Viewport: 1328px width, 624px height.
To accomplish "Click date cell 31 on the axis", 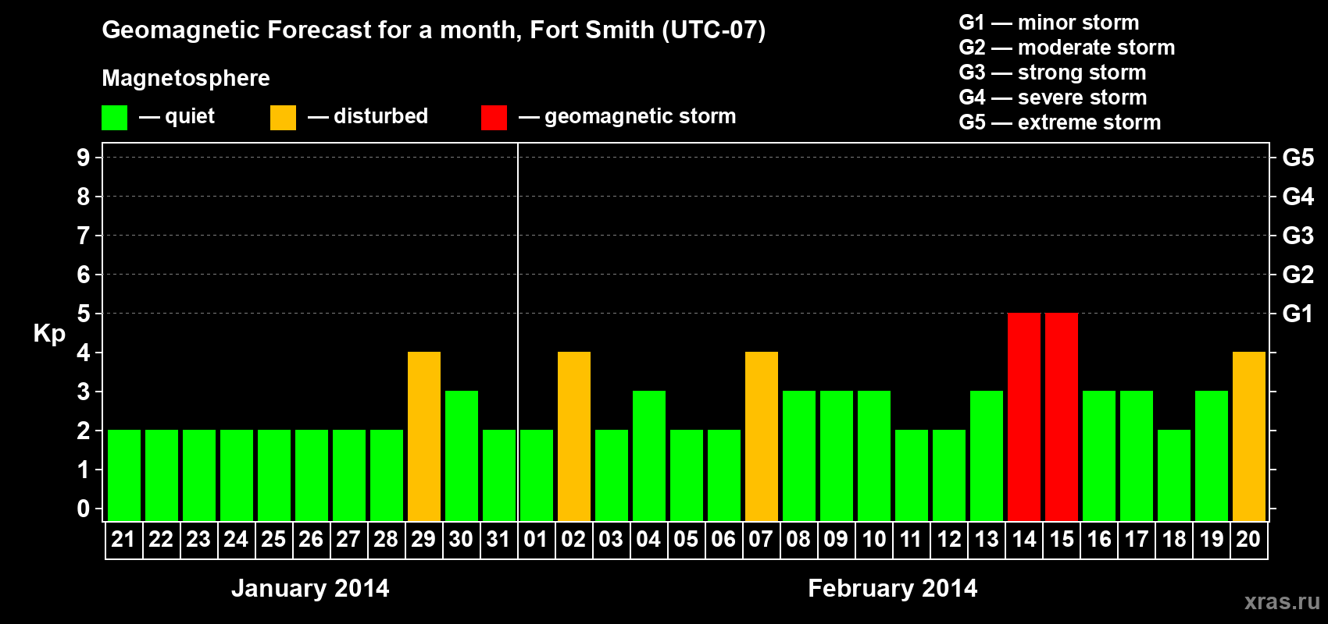I will [x=499, y=540].
